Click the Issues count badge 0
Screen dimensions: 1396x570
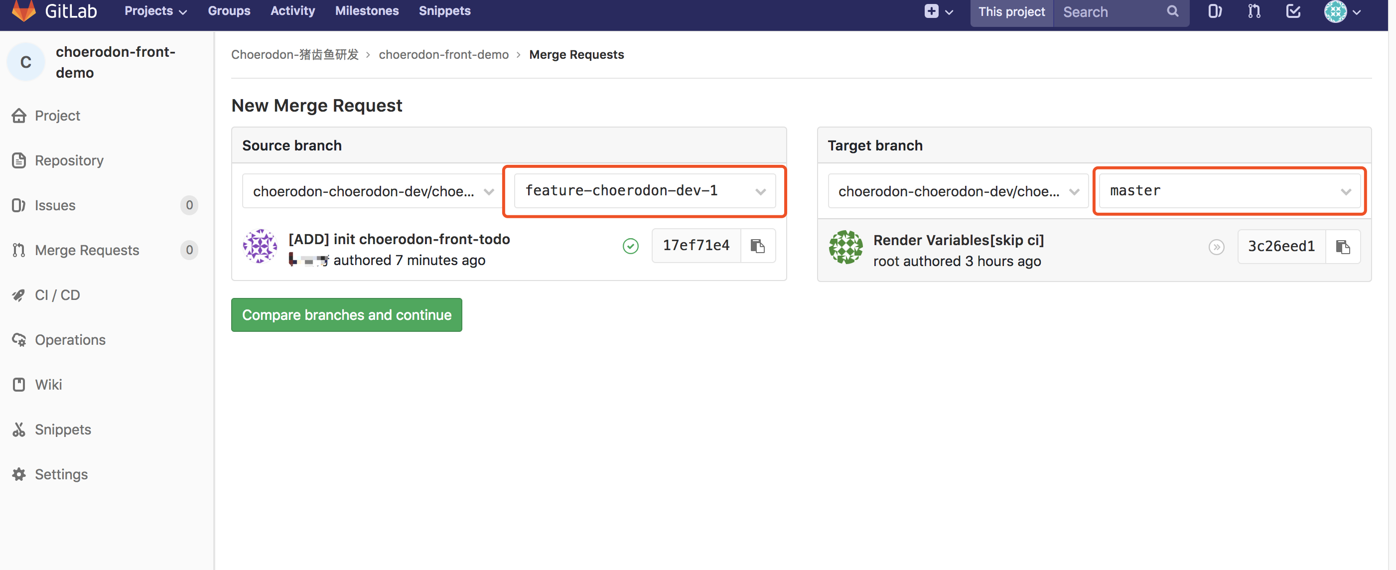pyautogui.click(x=189, y=205)
